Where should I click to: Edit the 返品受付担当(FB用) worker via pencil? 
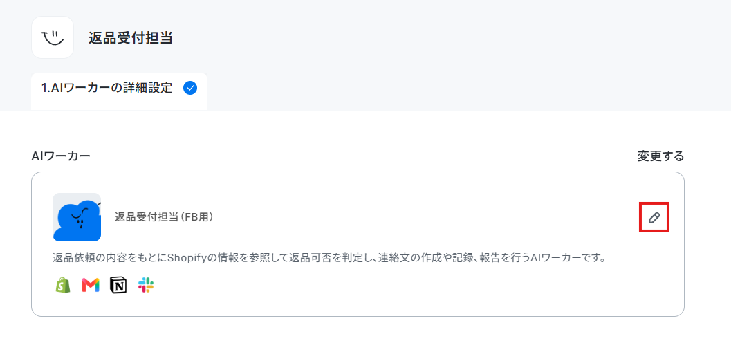pos(654,217)
